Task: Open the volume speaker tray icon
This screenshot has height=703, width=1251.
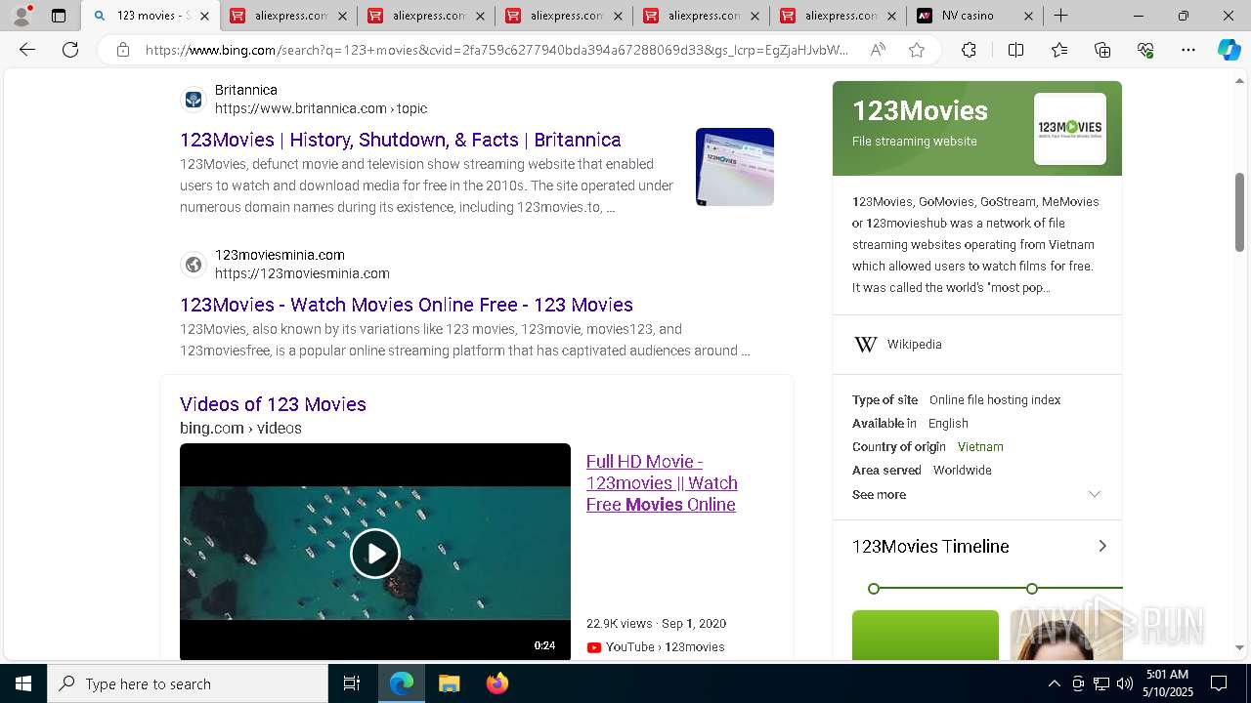Action: coord(1124,683)
